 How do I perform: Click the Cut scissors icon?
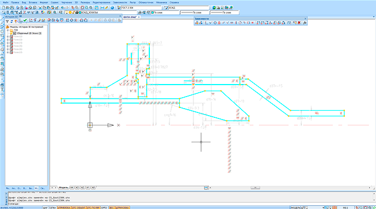point(40,8)
